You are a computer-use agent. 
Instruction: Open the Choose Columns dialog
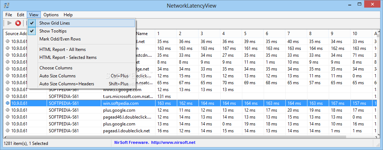[x=81, y=68]
